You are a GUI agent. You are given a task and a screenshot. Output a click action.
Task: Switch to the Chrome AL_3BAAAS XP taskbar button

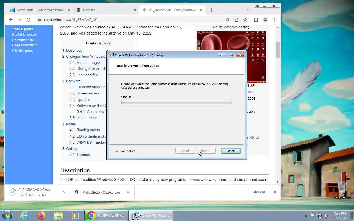107,215
